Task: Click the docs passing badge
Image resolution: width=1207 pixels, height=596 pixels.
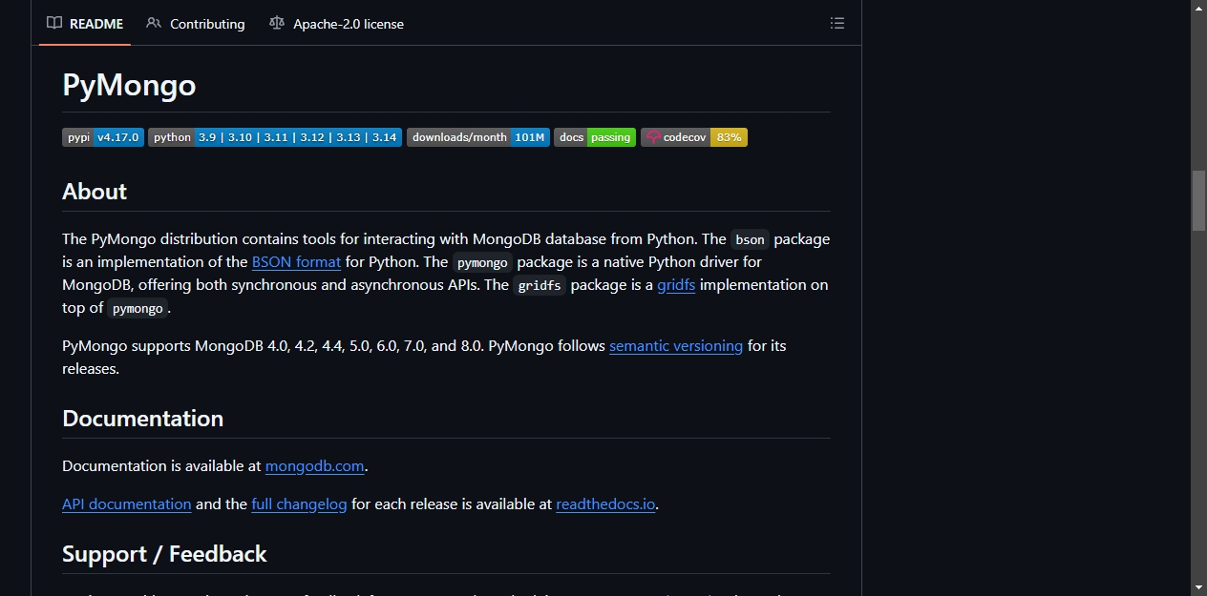Action: click(595, 137)
